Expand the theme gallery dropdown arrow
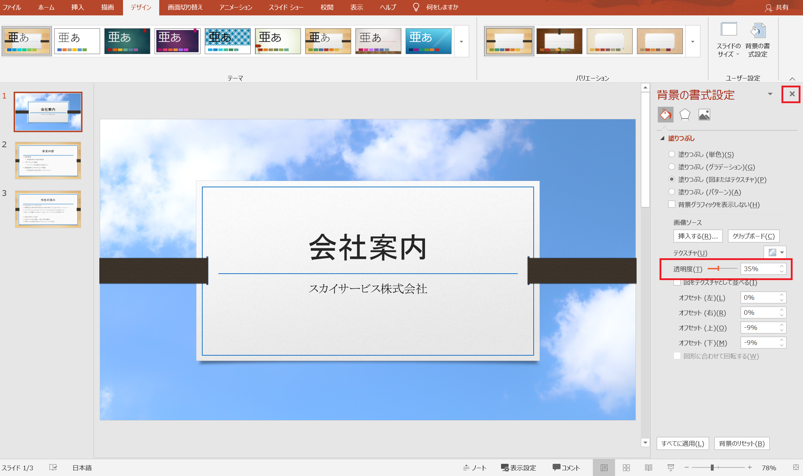 coord(461,41)
